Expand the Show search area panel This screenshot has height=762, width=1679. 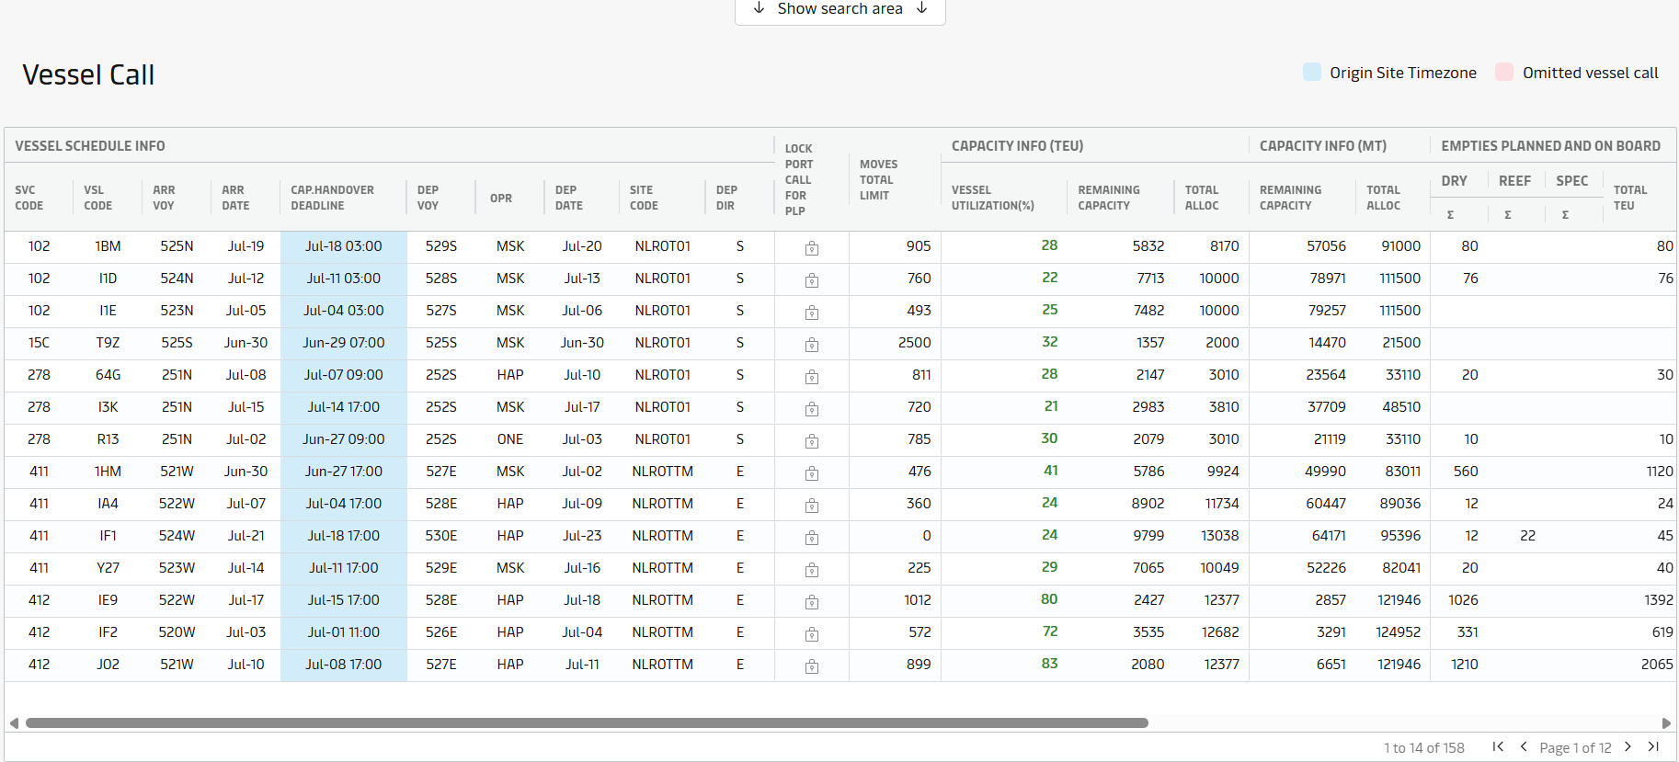coord(839,9)
